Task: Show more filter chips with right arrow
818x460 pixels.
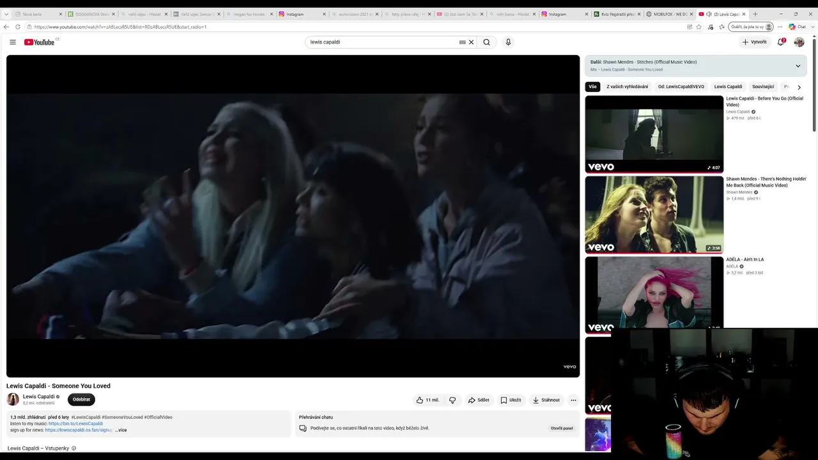Action: click(x=799, y=87)
